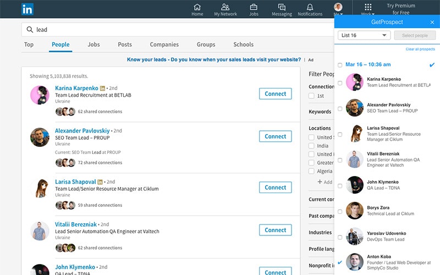Viewport: 440px width, 275px height.
Task: Open John Klymenko profile name link
Action: (x=75, y=267)
